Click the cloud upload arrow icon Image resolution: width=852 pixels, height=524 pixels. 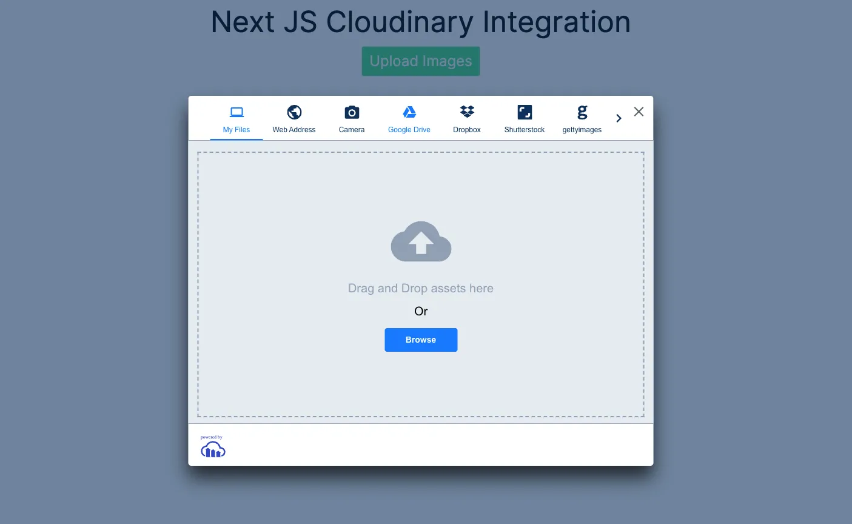(x=421, y=242)
